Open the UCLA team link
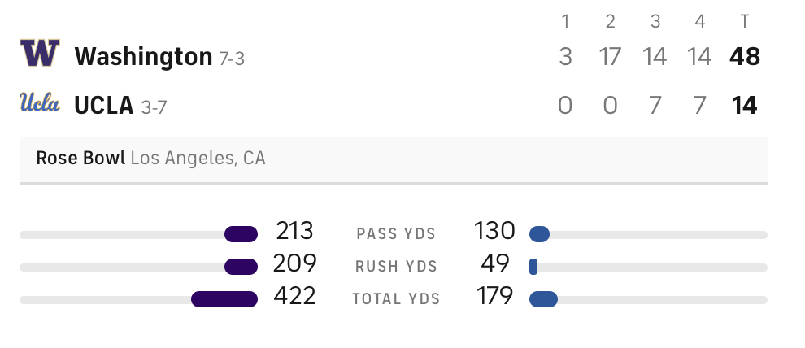The height and width of the screenshot is (348, 805). pos(103,106)
